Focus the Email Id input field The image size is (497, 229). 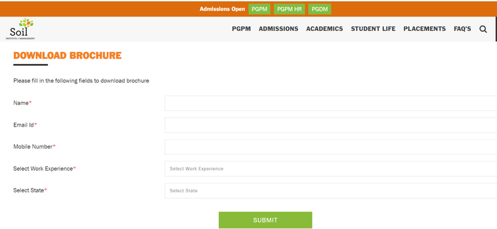pos(331,125)
